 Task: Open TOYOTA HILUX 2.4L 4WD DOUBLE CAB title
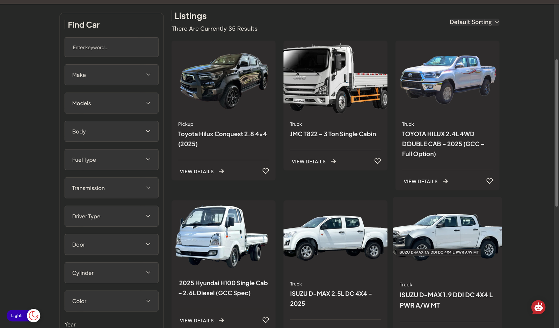pos(443,144)
